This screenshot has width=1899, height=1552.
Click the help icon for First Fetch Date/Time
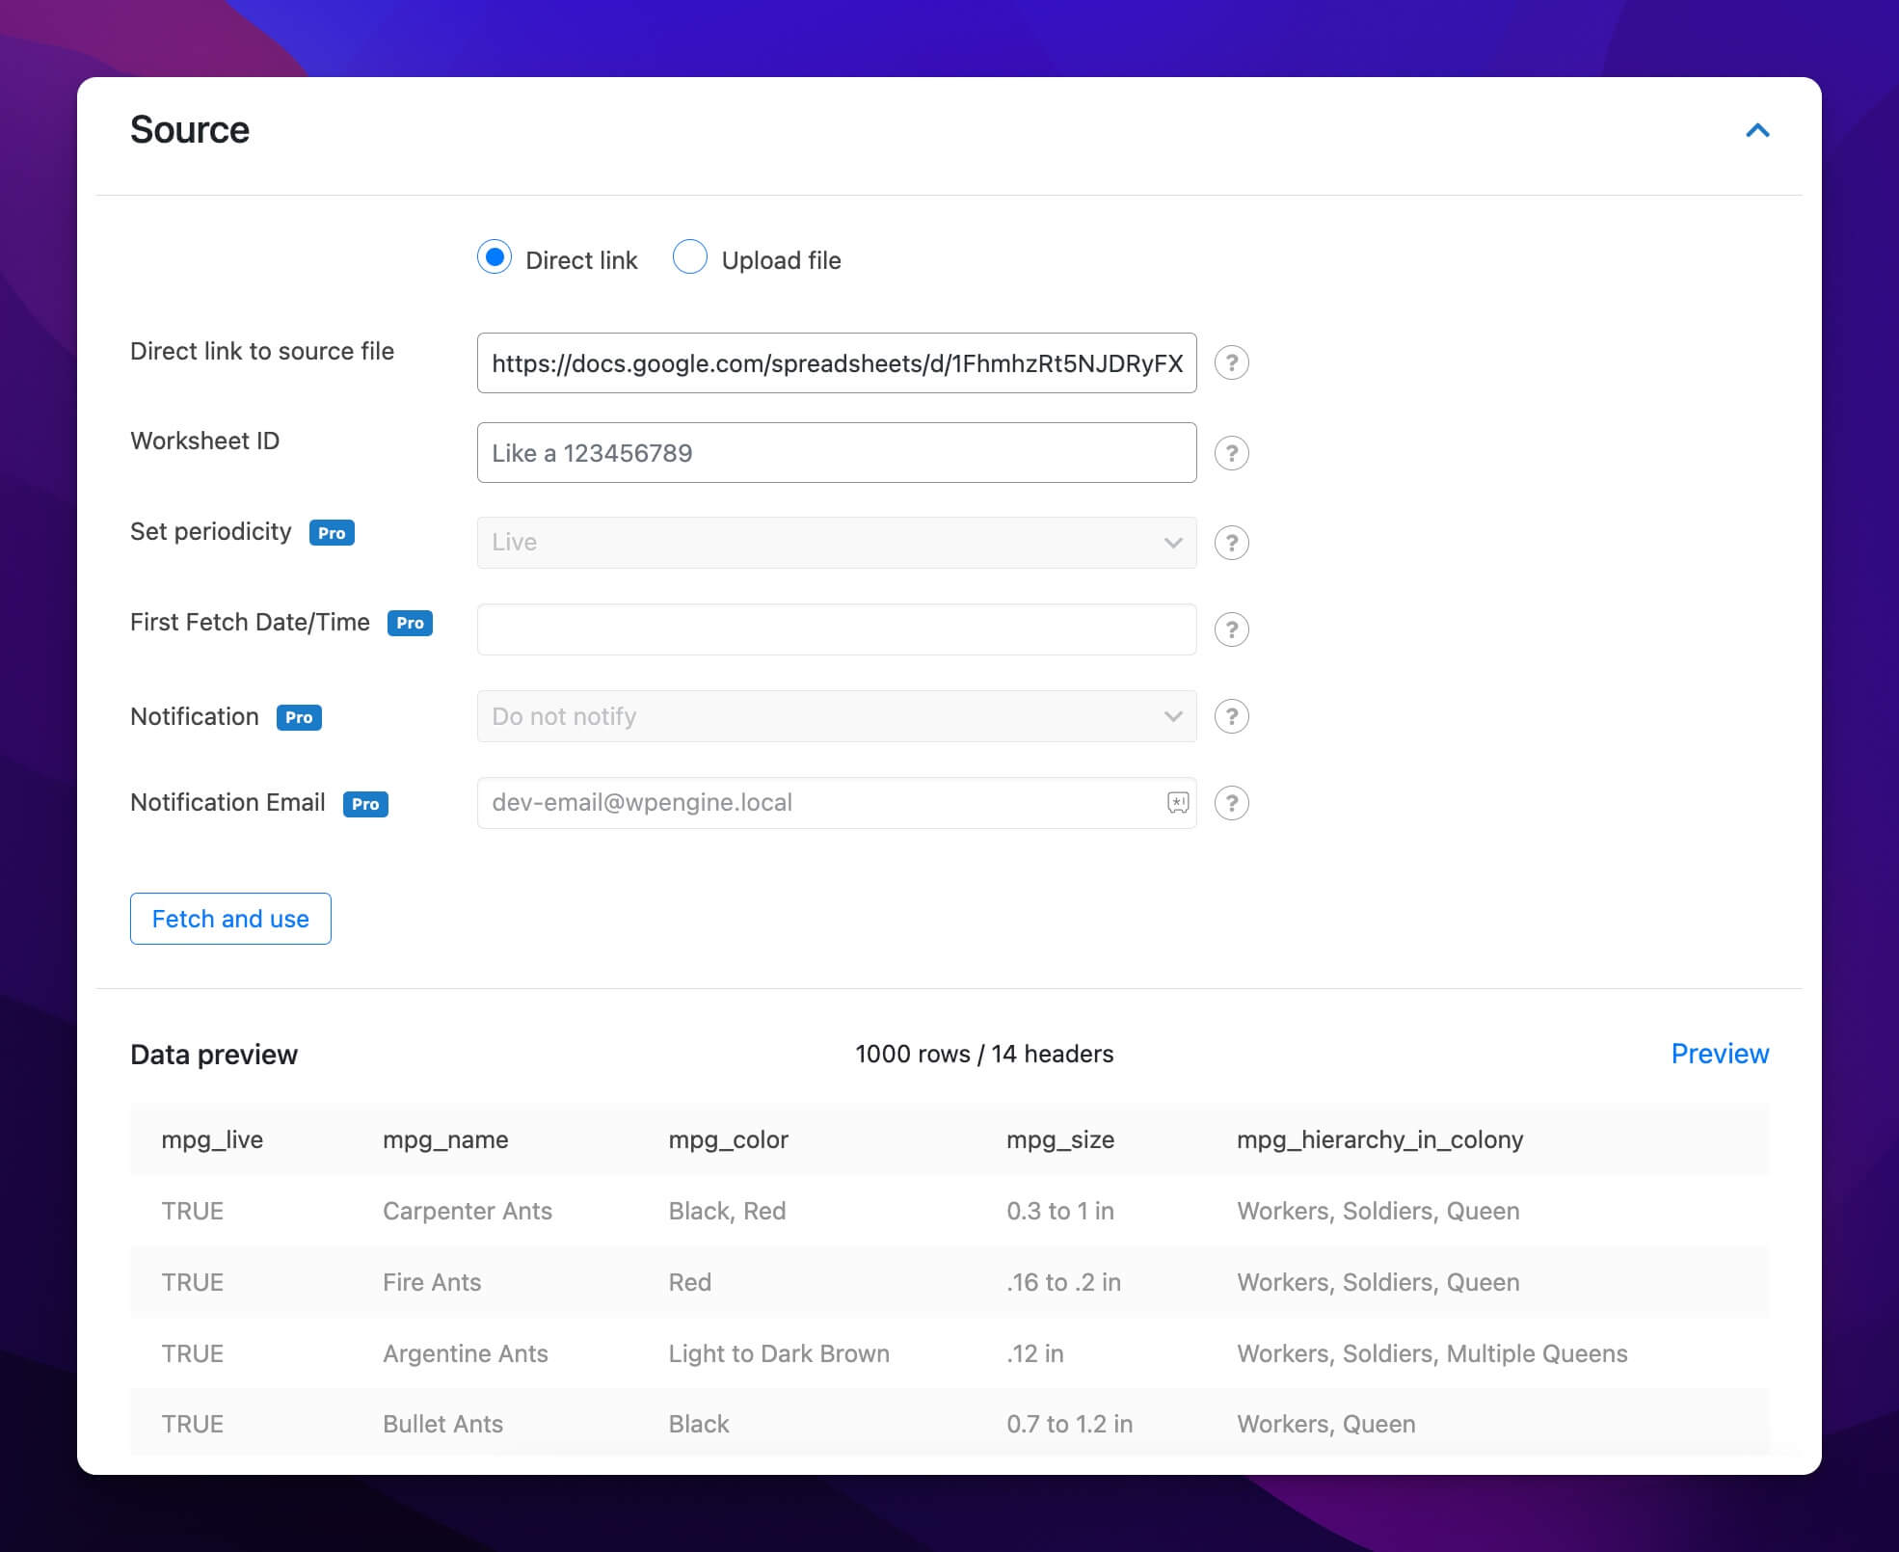click(x=1234, y=628)
